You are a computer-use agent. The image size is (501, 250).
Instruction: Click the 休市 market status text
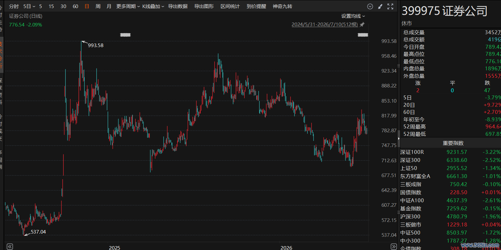[407, 24]
